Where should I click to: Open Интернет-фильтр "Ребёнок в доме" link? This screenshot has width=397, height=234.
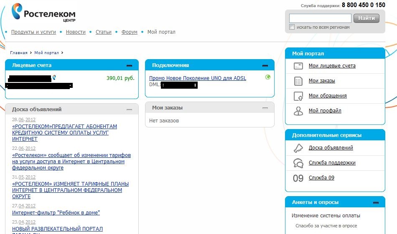[x=56, y=213]
